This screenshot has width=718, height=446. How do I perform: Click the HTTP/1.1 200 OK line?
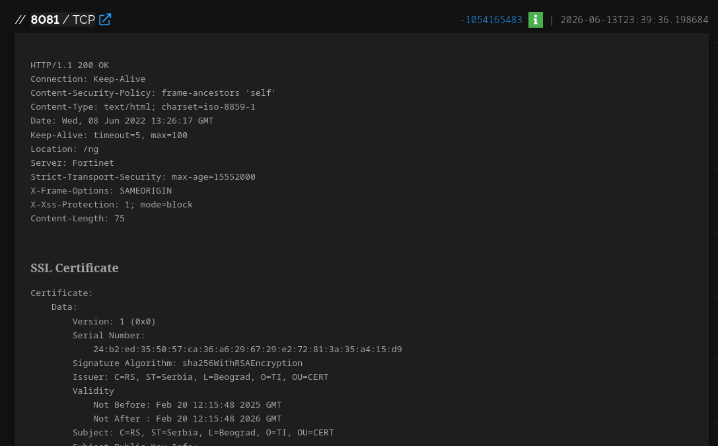coord(69,65)
